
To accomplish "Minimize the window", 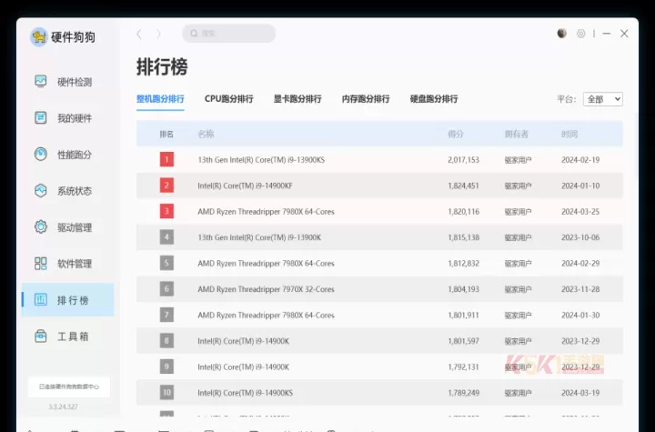I will tap(607, 34).
